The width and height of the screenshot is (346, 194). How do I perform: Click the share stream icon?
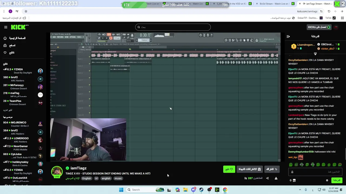(x=267, y=178)
